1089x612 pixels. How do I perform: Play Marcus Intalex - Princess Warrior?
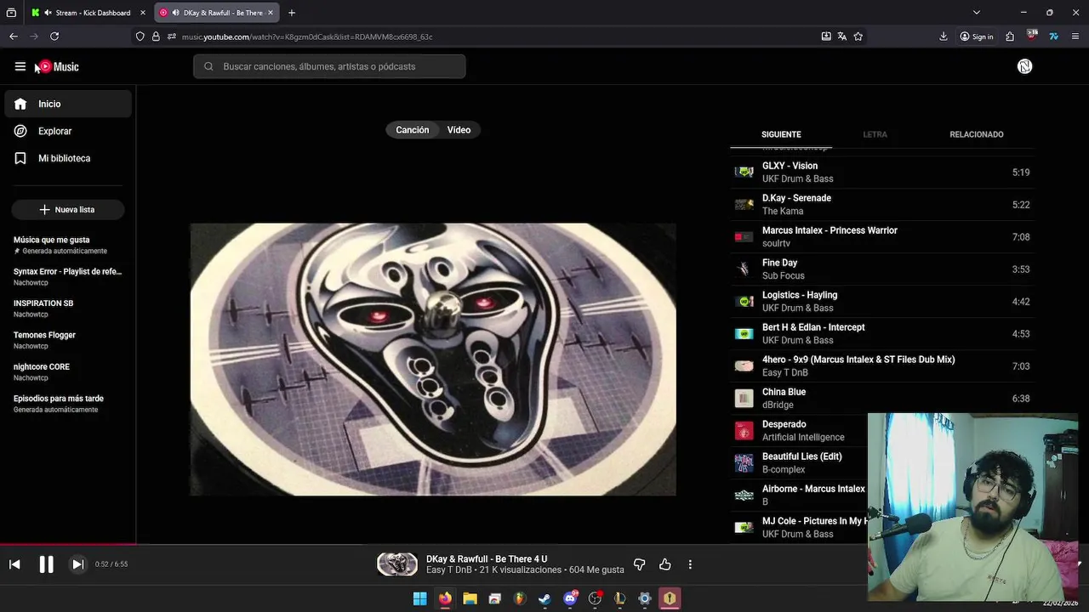click(882, 236)
